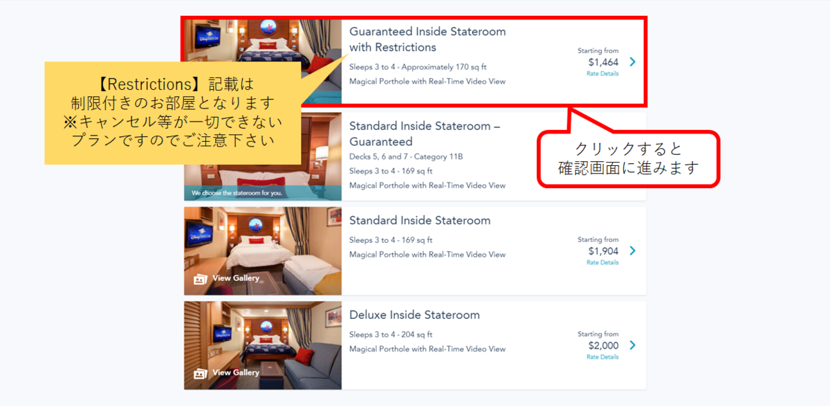Open Rate Details under $1,464
This screenshot has width=830, height=406.
pos(602,73)
